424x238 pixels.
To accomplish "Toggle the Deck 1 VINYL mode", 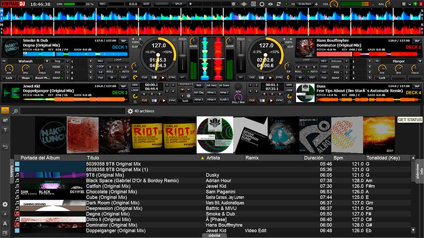I will pyautogui.click(x=141, y=43).
